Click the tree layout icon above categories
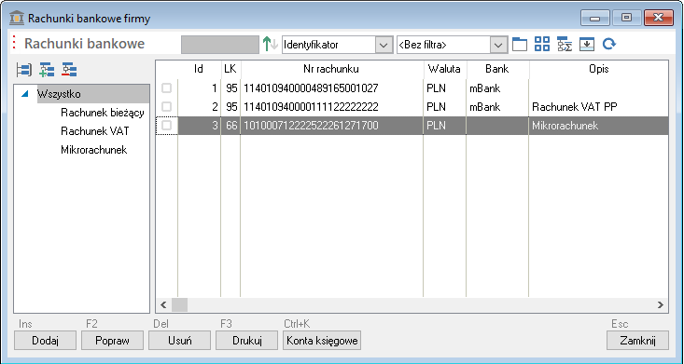The width and height of the screenshot is (684, 364). click(x=24, y=70)
